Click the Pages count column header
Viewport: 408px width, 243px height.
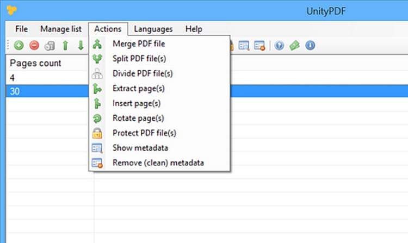point(36,63)
